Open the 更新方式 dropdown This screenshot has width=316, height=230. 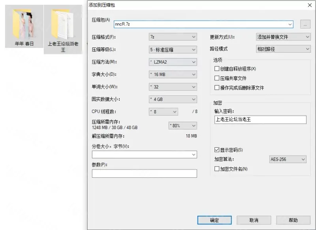[x=283, y=37]
